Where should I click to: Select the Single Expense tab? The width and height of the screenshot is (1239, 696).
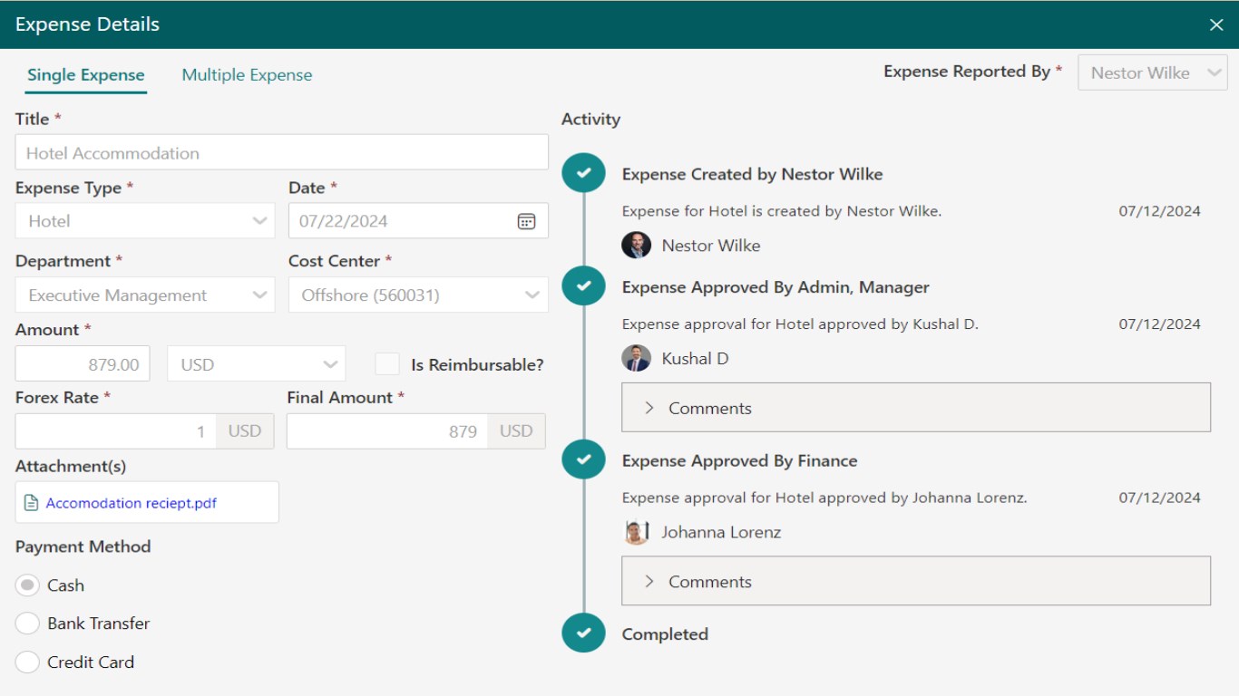[x=85, y=75]
